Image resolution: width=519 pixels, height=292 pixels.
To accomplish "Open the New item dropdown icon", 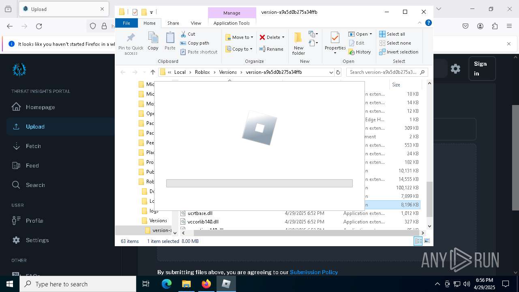I will pyautogui.click(x=313, y=34).
